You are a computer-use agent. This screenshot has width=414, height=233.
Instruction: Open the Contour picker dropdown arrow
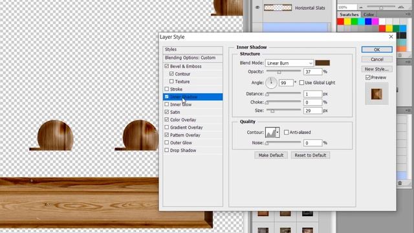(x=278, y=132)
